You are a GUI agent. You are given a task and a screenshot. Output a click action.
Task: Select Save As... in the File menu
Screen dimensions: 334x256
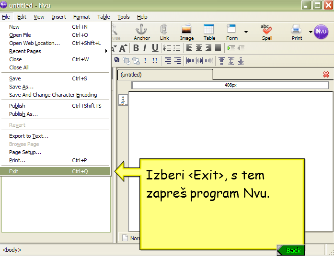coord(22,87)
